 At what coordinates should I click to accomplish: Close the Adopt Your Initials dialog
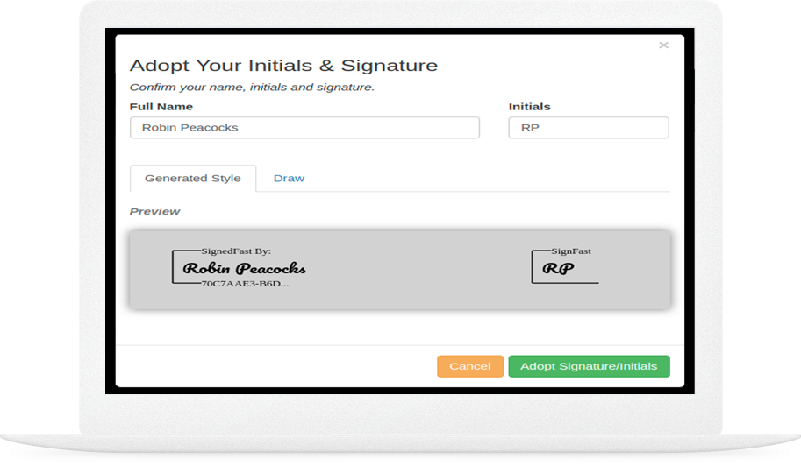pos(663,46)
